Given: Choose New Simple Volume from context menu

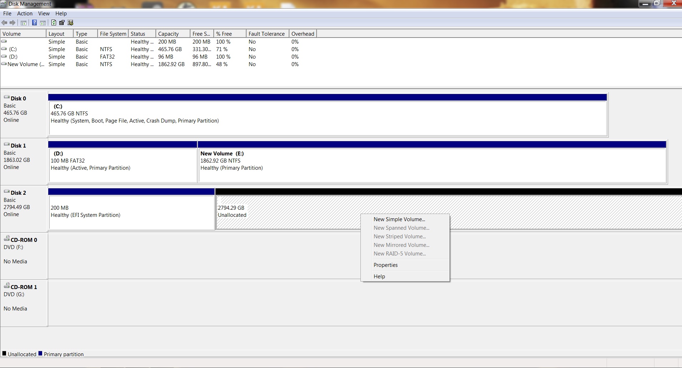Looking at the screenshot, I should (399, 219).
